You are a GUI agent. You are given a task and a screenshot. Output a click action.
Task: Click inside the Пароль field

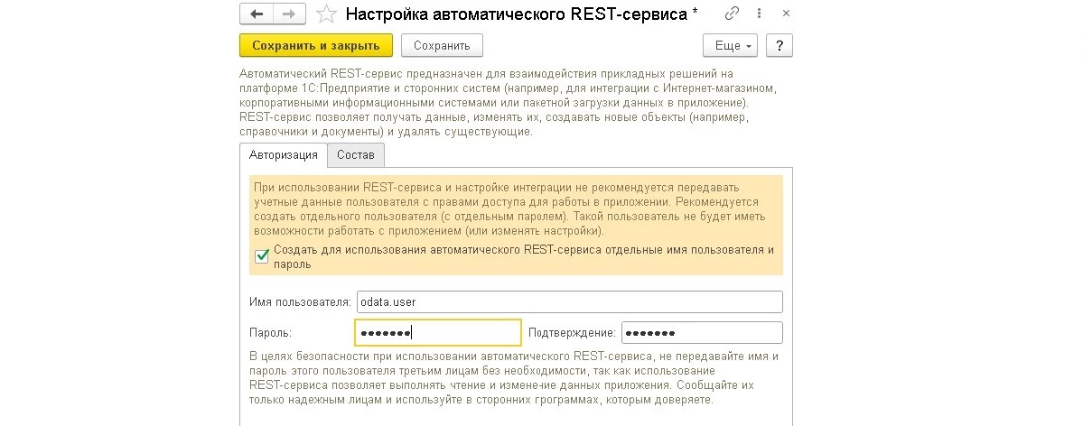click(x=438, y=333)
